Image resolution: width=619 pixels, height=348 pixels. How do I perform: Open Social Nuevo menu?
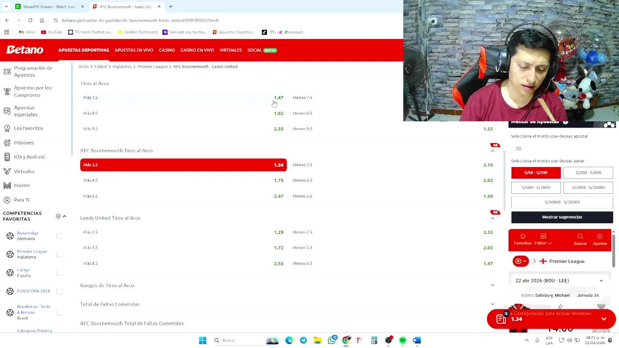click(262, 50)
